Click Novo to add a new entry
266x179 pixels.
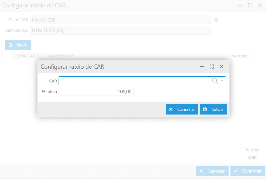tap(18, 45)
